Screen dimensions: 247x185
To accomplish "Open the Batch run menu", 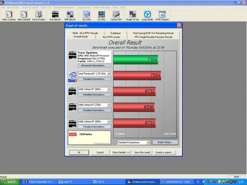I will click(46, 7).
